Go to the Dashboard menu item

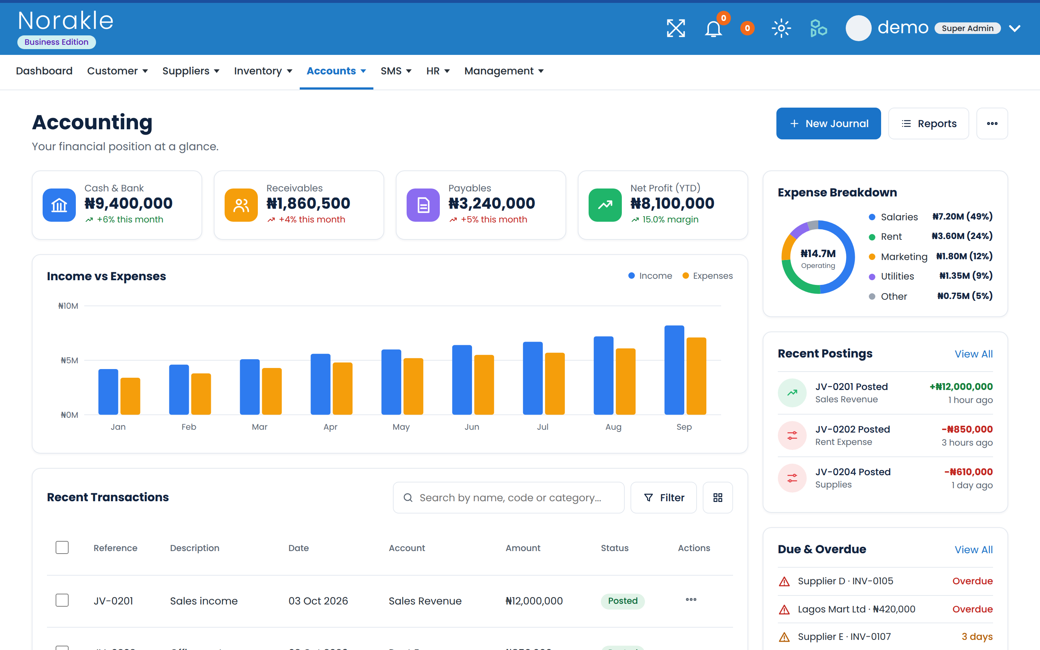pos(44,71)
